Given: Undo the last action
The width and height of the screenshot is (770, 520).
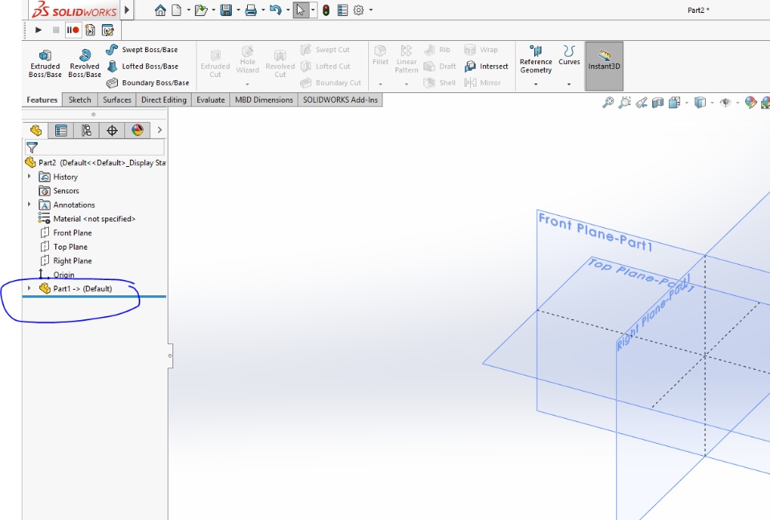Looking at the screenshot, I should point(275,10).
